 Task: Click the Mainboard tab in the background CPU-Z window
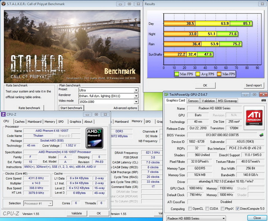pos(121,122)
